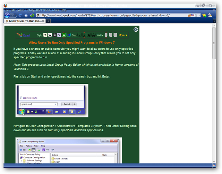Close the TidyRead overlay with the circled X
This screenshot has width=222, height=174.
pos(136,30)
